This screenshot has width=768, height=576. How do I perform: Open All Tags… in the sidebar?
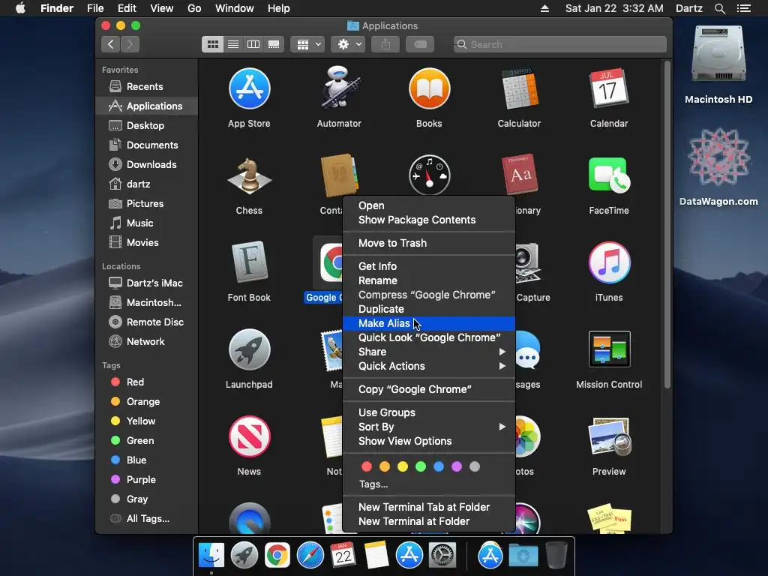pyautogui.click(x=147, y=519)
